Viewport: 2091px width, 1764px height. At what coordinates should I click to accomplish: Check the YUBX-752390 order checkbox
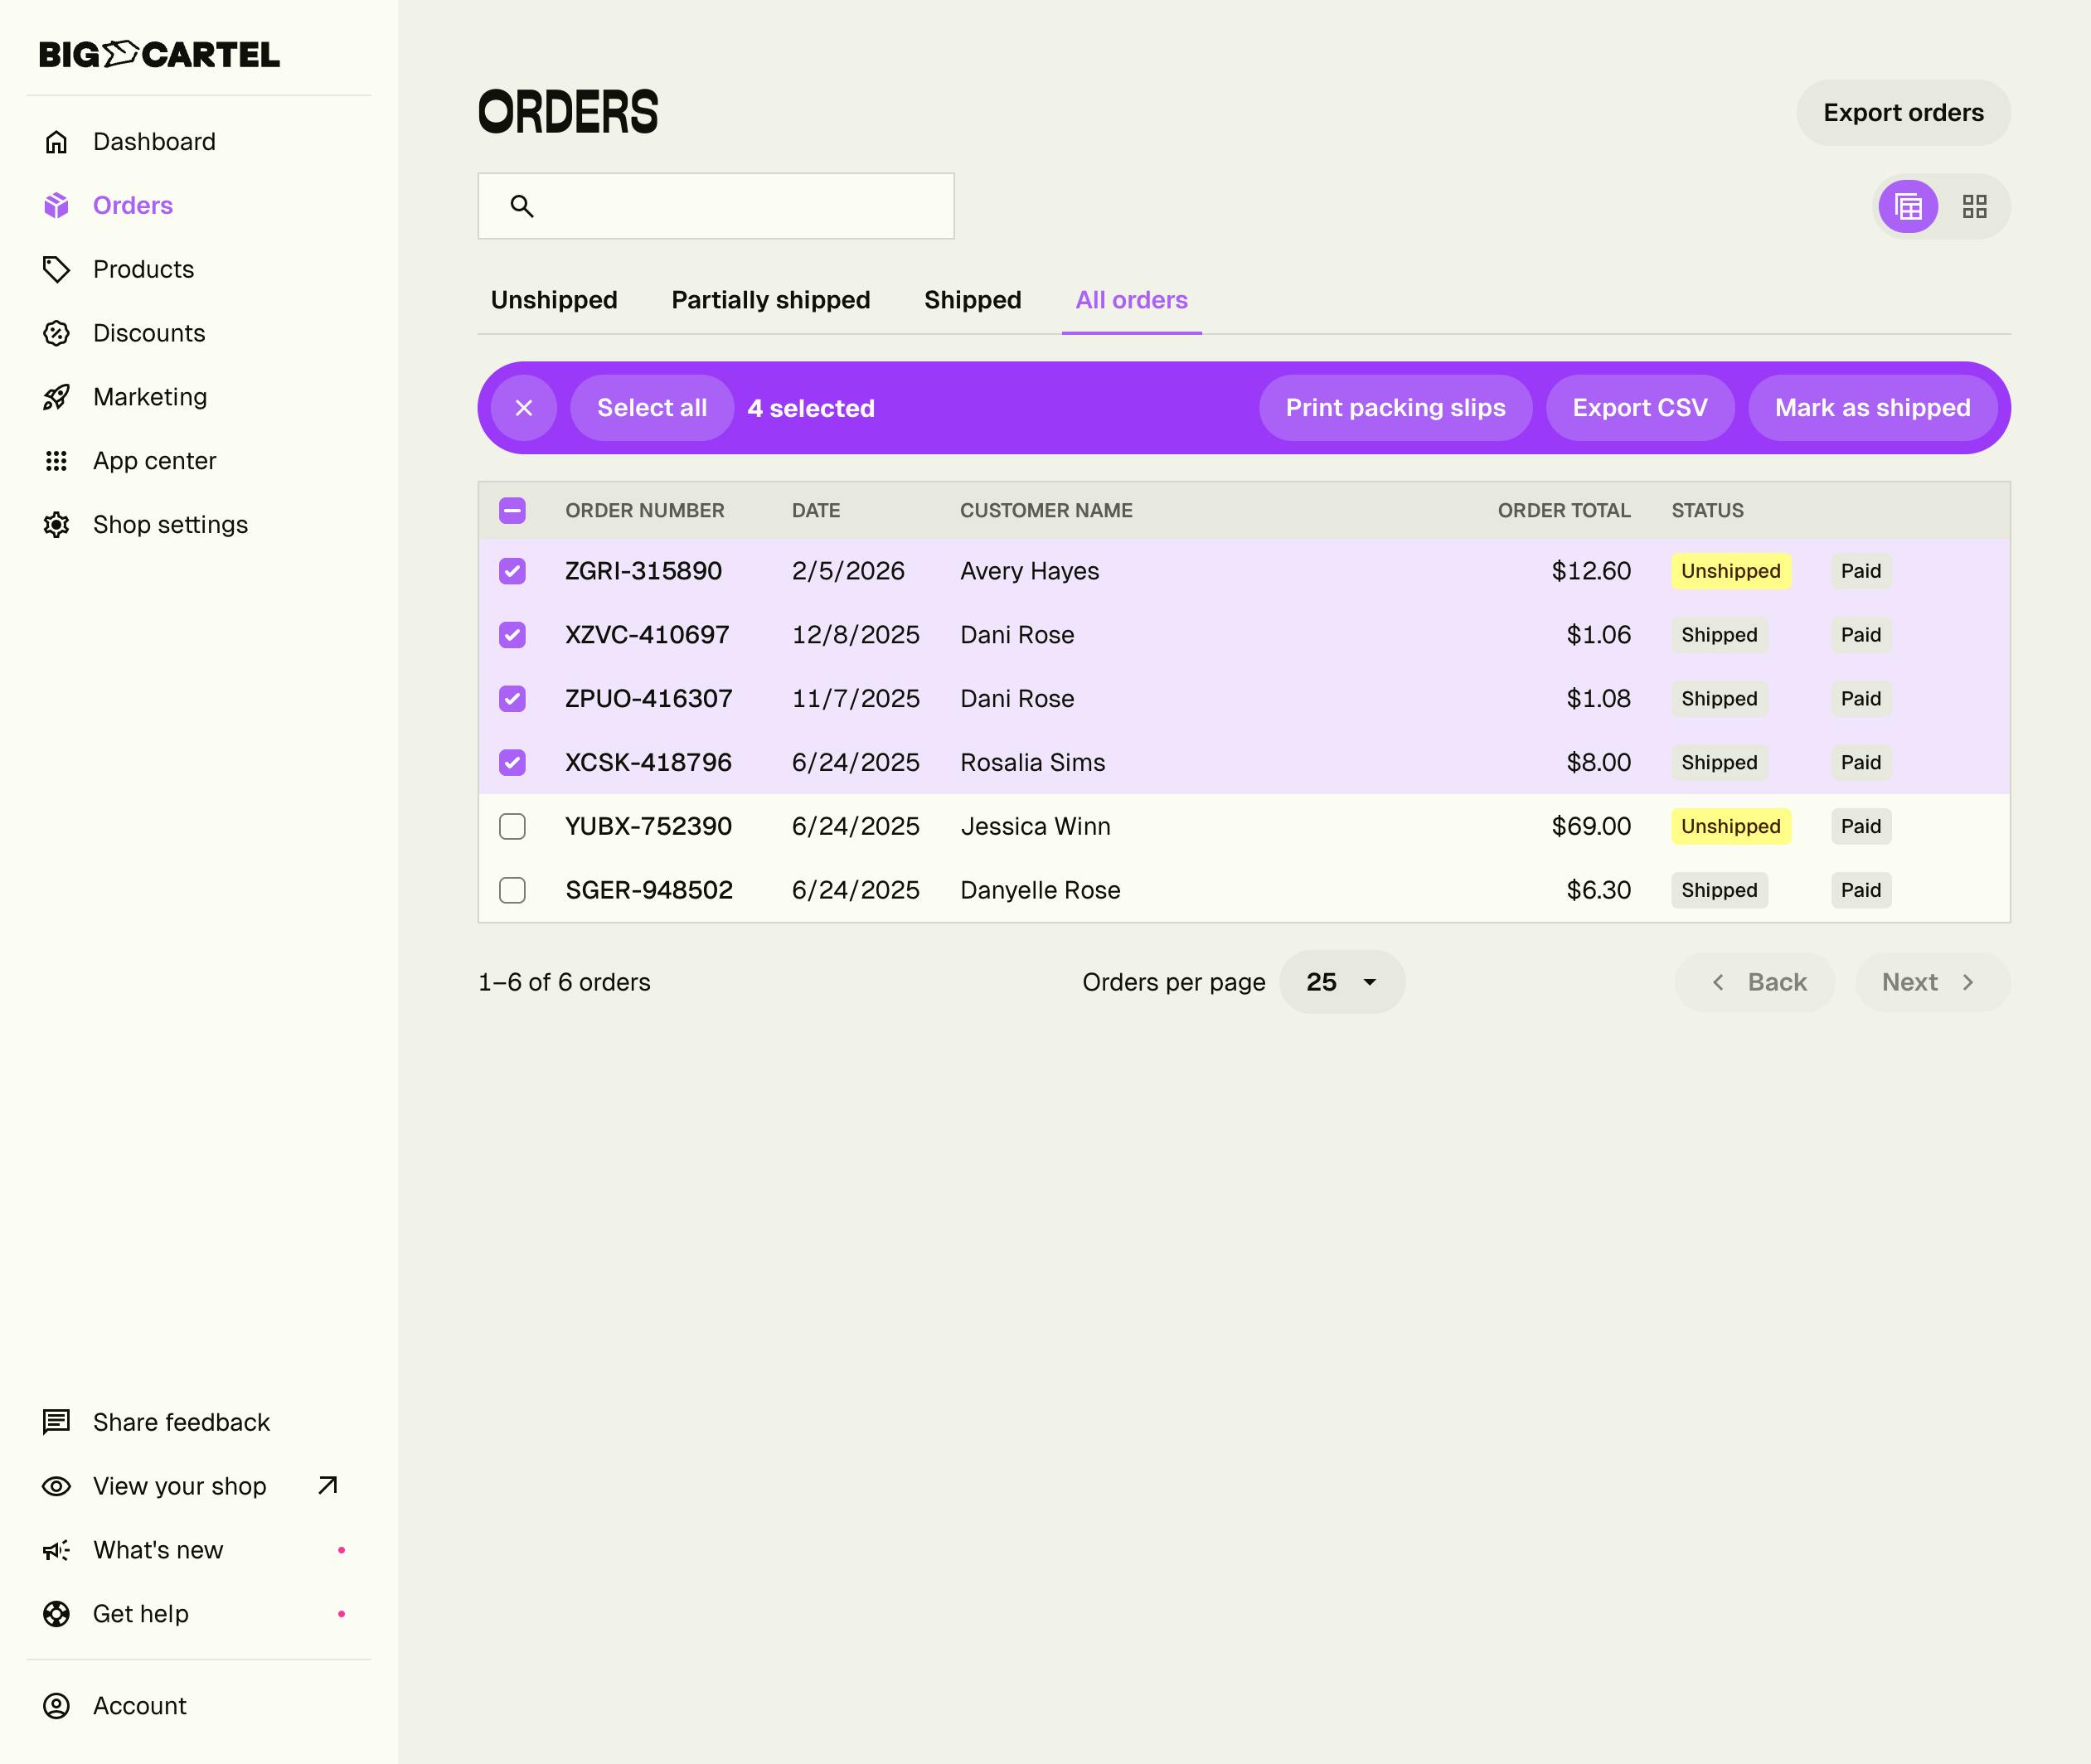point(512,827)
